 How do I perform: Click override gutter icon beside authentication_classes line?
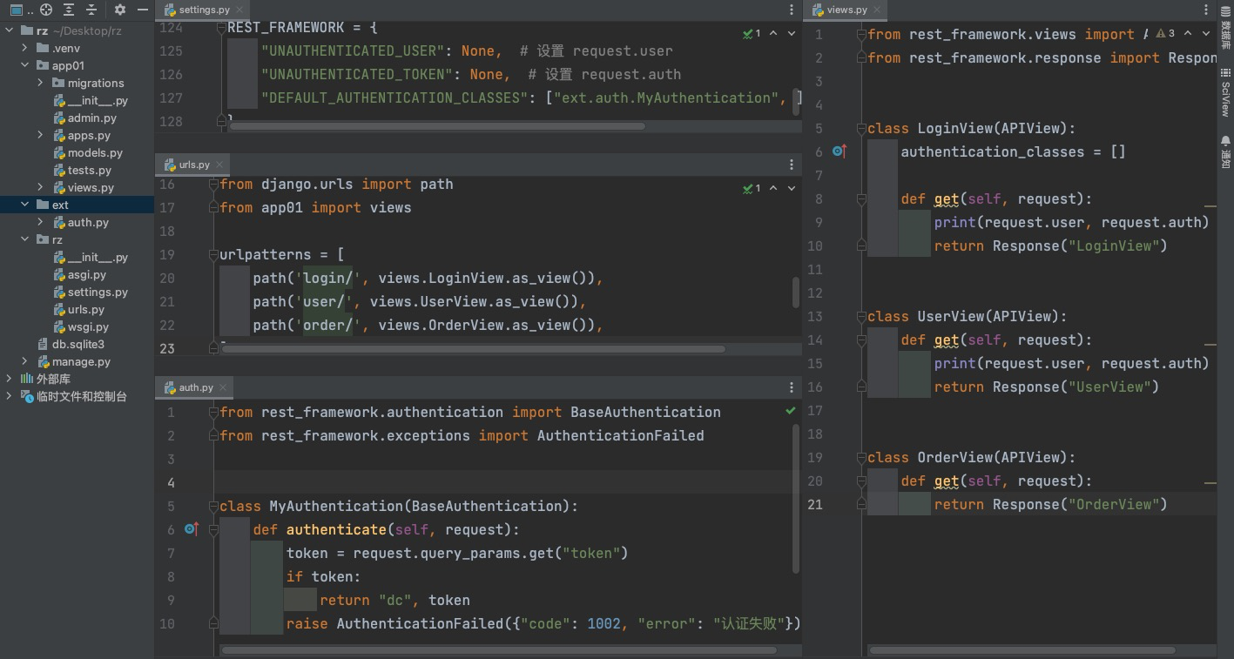point(839,151)
